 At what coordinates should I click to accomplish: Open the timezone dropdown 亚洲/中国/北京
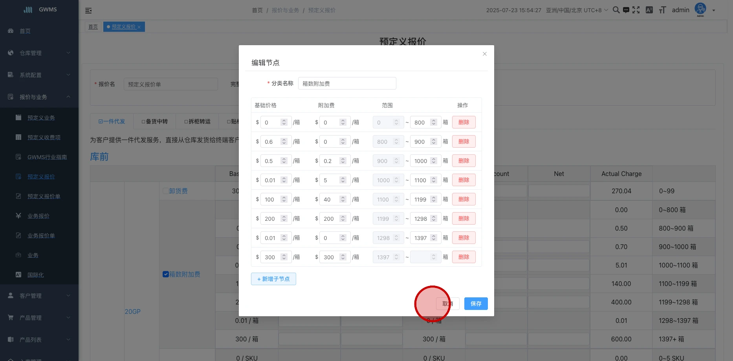coord(577,10)
